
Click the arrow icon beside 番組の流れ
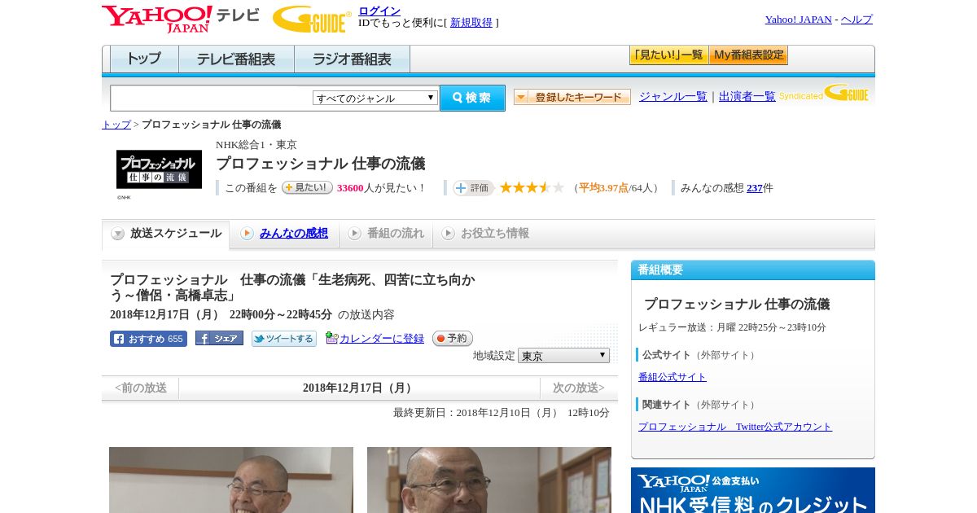click(354, 234)
